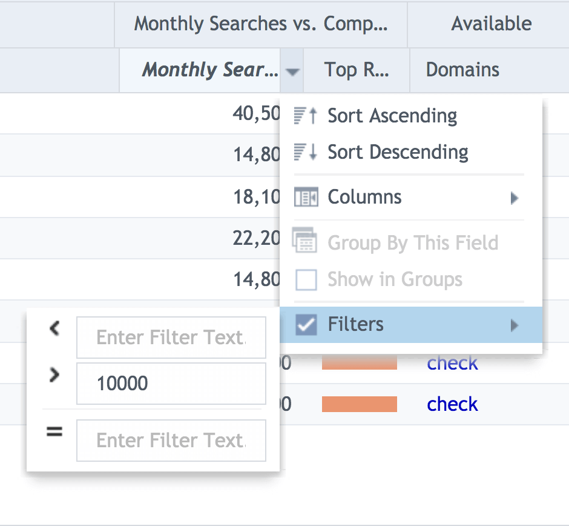Click the 18,10 monthly searches cell
The height and width of the screenshot is (526, 569).
pos(256,197)
